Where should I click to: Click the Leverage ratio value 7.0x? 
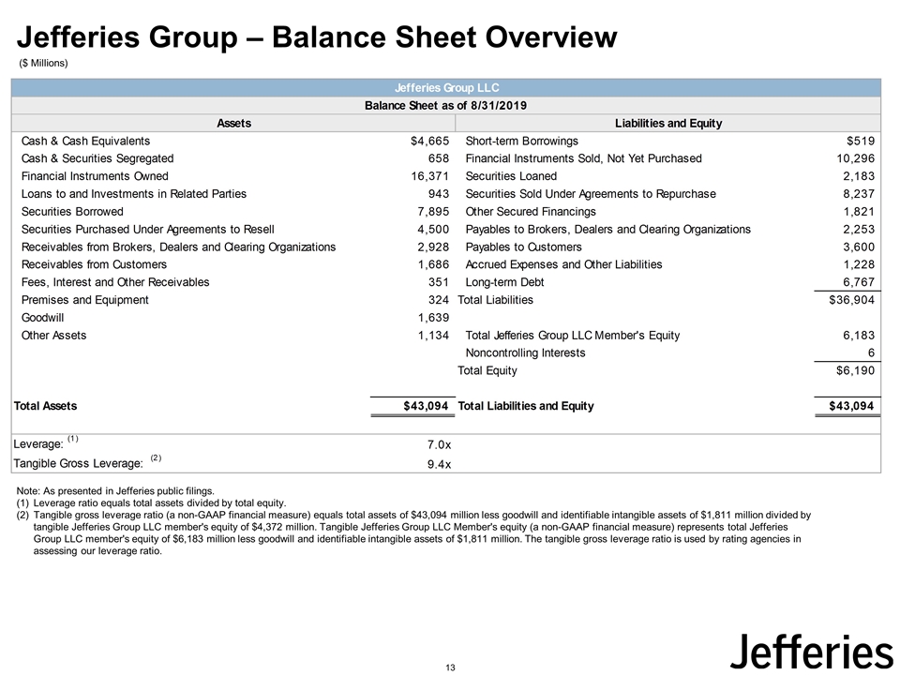(x=435, y=443)
